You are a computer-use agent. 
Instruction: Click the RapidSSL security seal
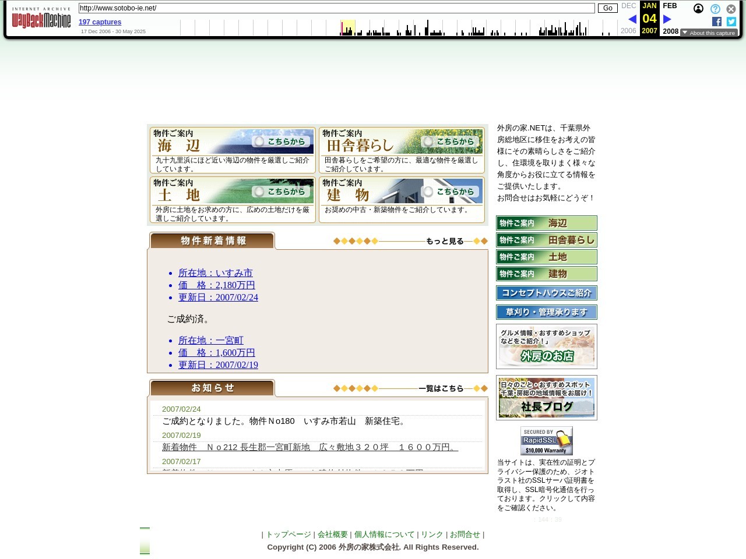(547, 441)
